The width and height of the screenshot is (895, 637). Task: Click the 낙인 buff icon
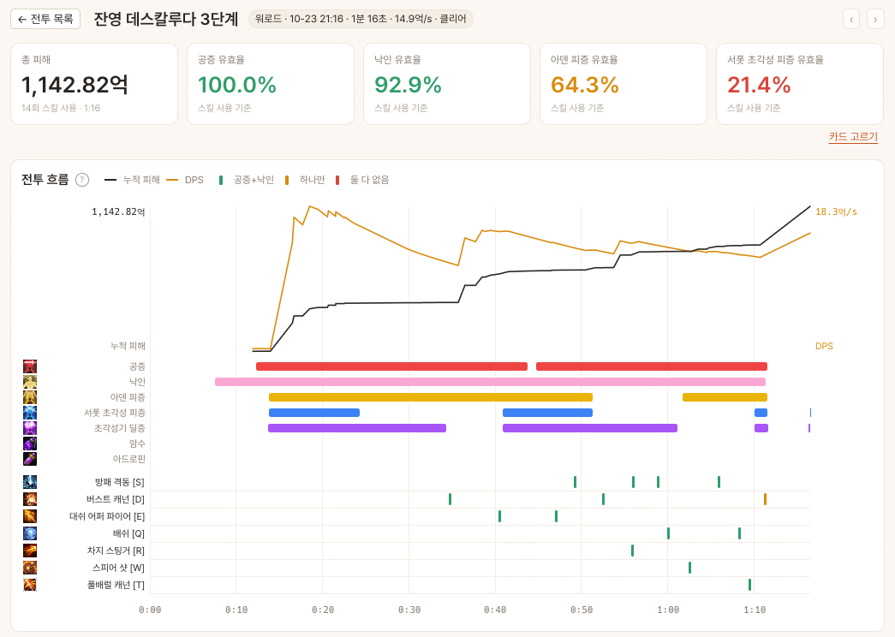pyautogui.click(x=30, y=382)
